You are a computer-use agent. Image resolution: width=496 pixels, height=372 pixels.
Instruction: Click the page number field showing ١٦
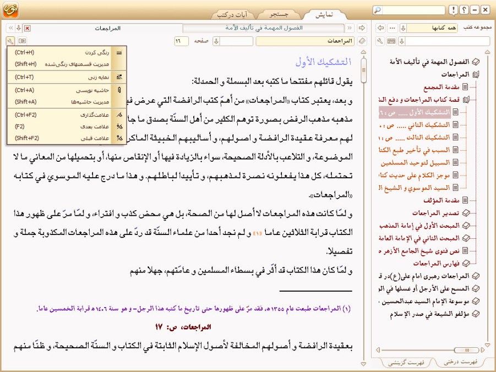pyautogui.click(x=181, y=41)
